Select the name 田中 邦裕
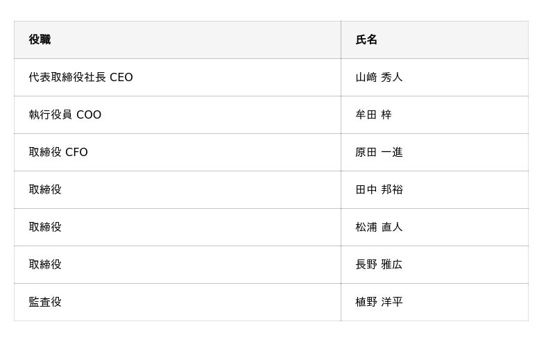Screen dimensions: 555x342 pos(379,190)
